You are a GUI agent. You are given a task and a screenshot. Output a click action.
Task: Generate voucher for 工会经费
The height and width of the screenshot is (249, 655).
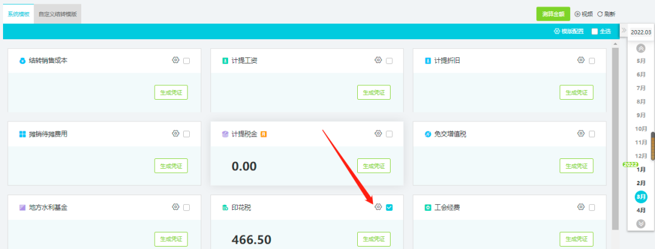click(x=577, y=239)
